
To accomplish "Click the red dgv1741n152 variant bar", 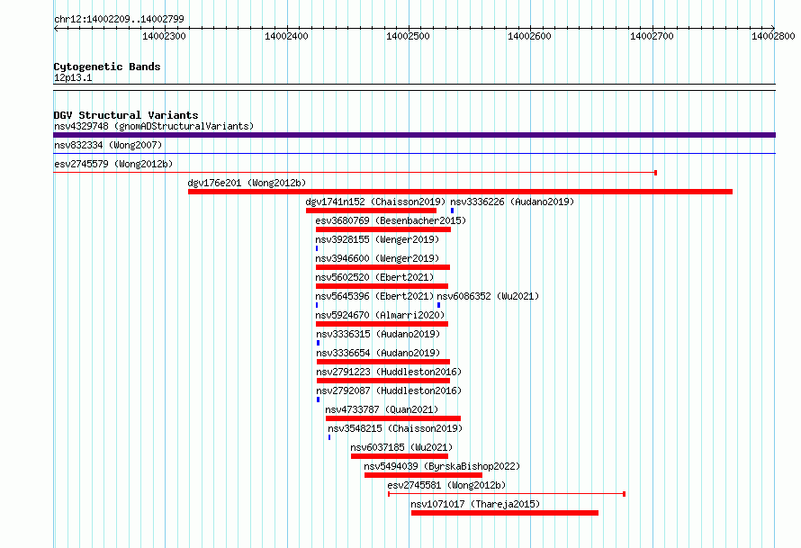I will [372, 211].
